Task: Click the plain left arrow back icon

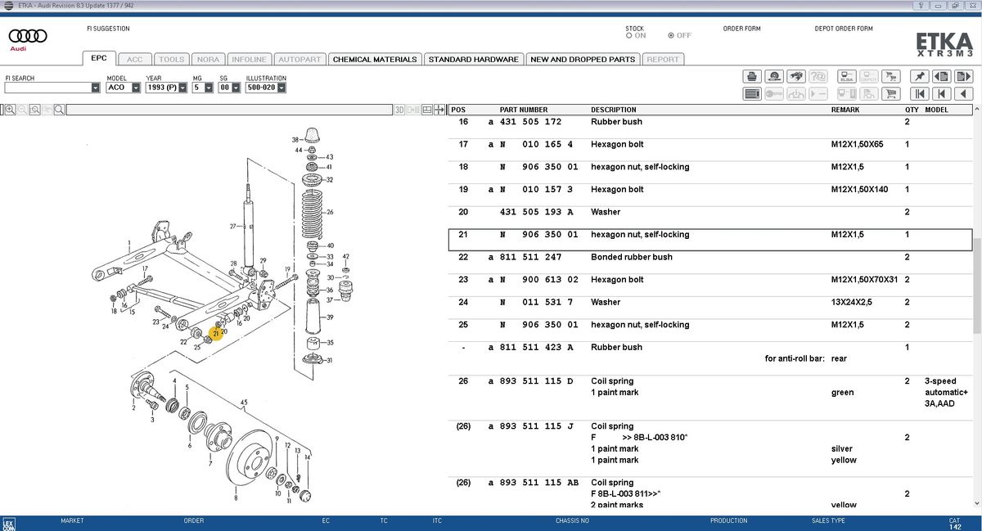Action: (x=964, y=94)
